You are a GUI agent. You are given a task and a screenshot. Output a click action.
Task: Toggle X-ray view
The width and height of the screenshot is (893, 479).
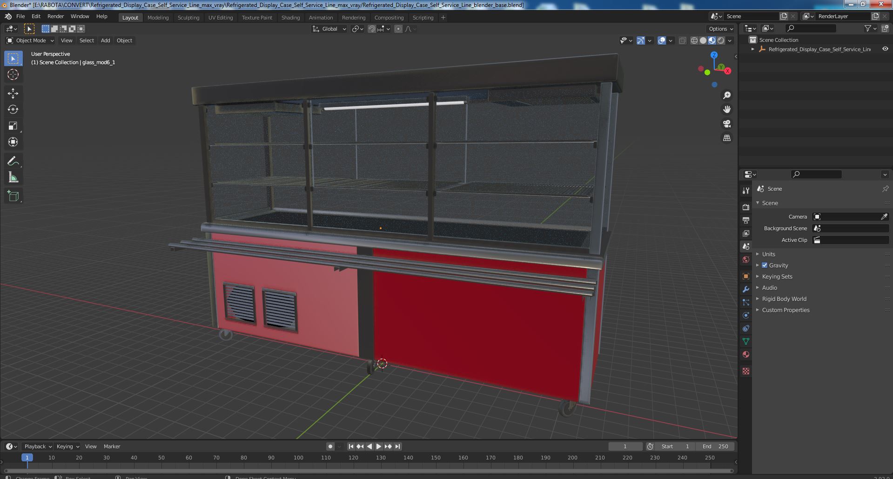pyautogui.click(x=682, y=40)
